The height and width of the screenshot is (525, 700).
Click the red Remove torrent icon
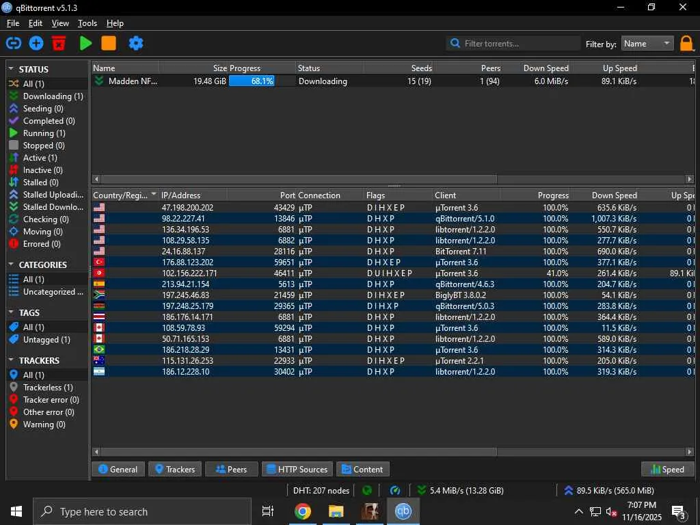pos(59,43)
